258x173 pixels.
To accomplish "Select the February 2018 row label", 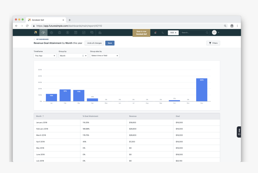I will coord(42,129).
